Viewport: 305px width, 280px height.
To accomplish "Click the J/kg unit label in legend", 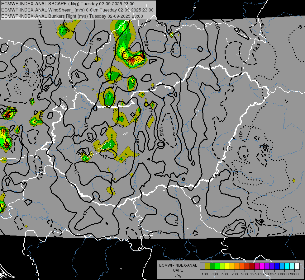I will tap(178, 275).
